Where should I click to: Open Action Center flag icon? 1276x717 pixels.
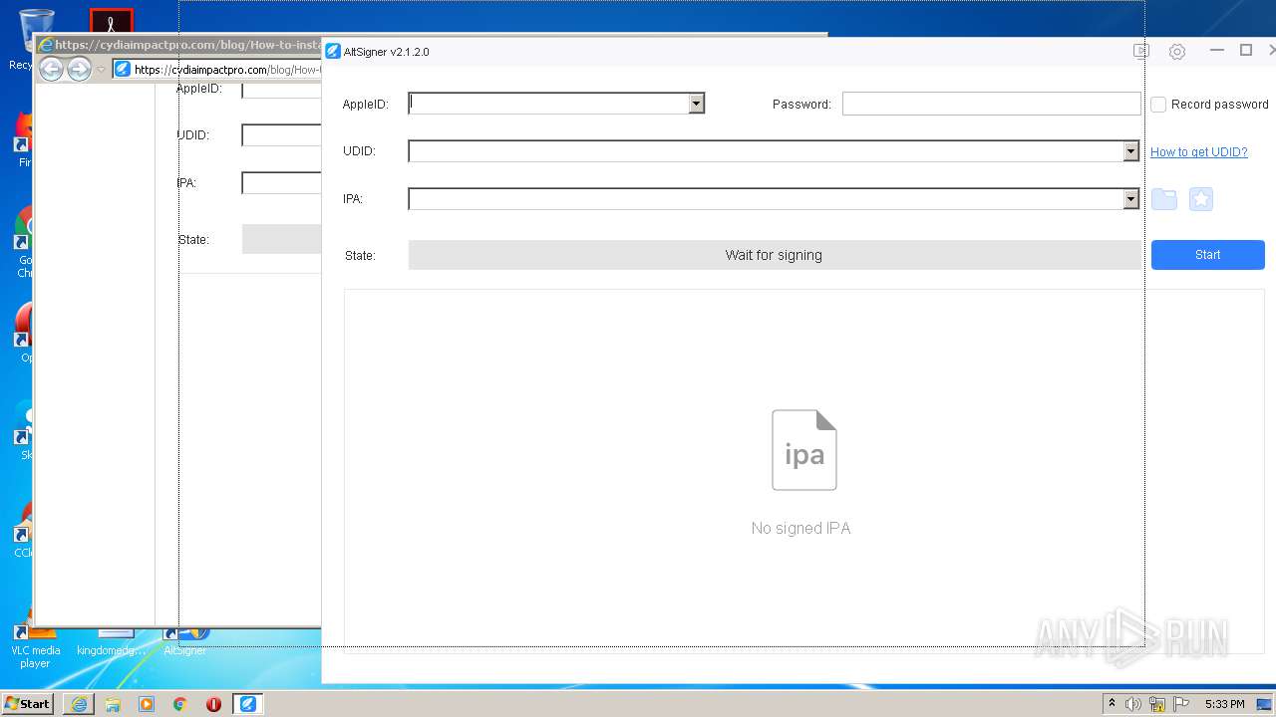coord(1180,704)
